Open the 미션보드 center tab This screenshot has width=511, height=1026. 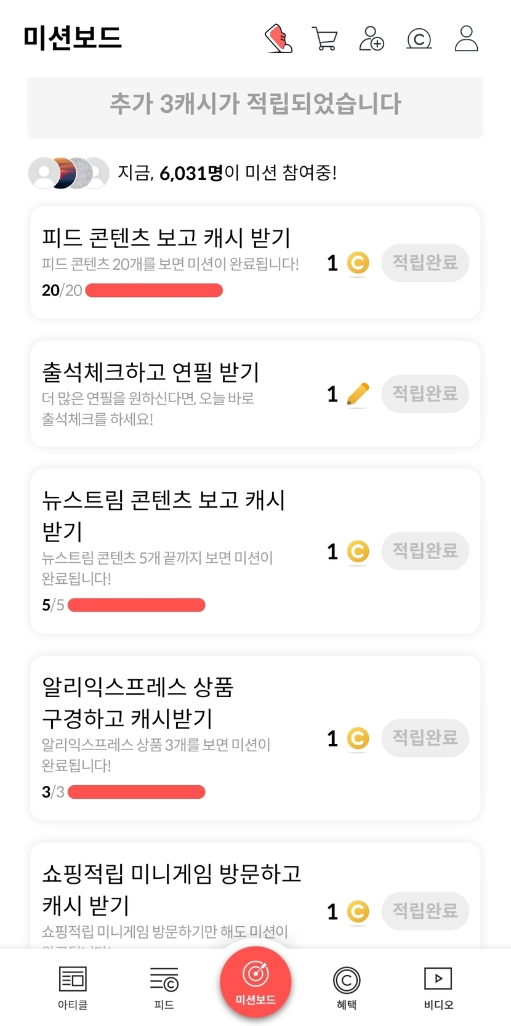coord(255,982)
